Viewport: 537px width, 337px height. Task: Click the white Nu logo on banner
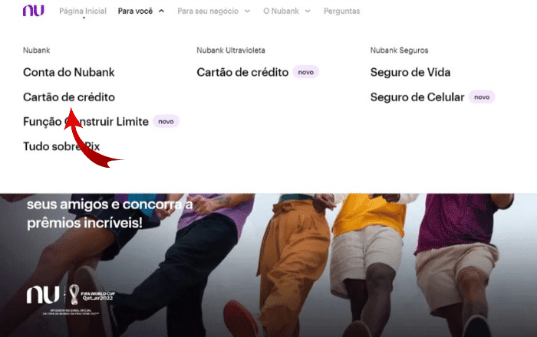click(43, 295)
